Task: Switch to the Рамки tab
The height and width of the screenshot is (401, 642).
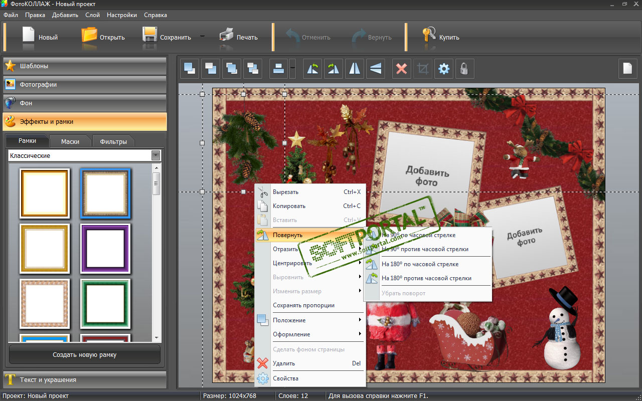Action: [27, 141]
